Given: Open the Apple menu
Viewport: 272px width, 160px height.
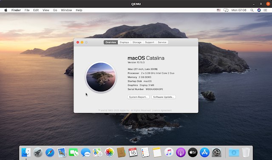Looking at the screenshot, I should 6,10.
